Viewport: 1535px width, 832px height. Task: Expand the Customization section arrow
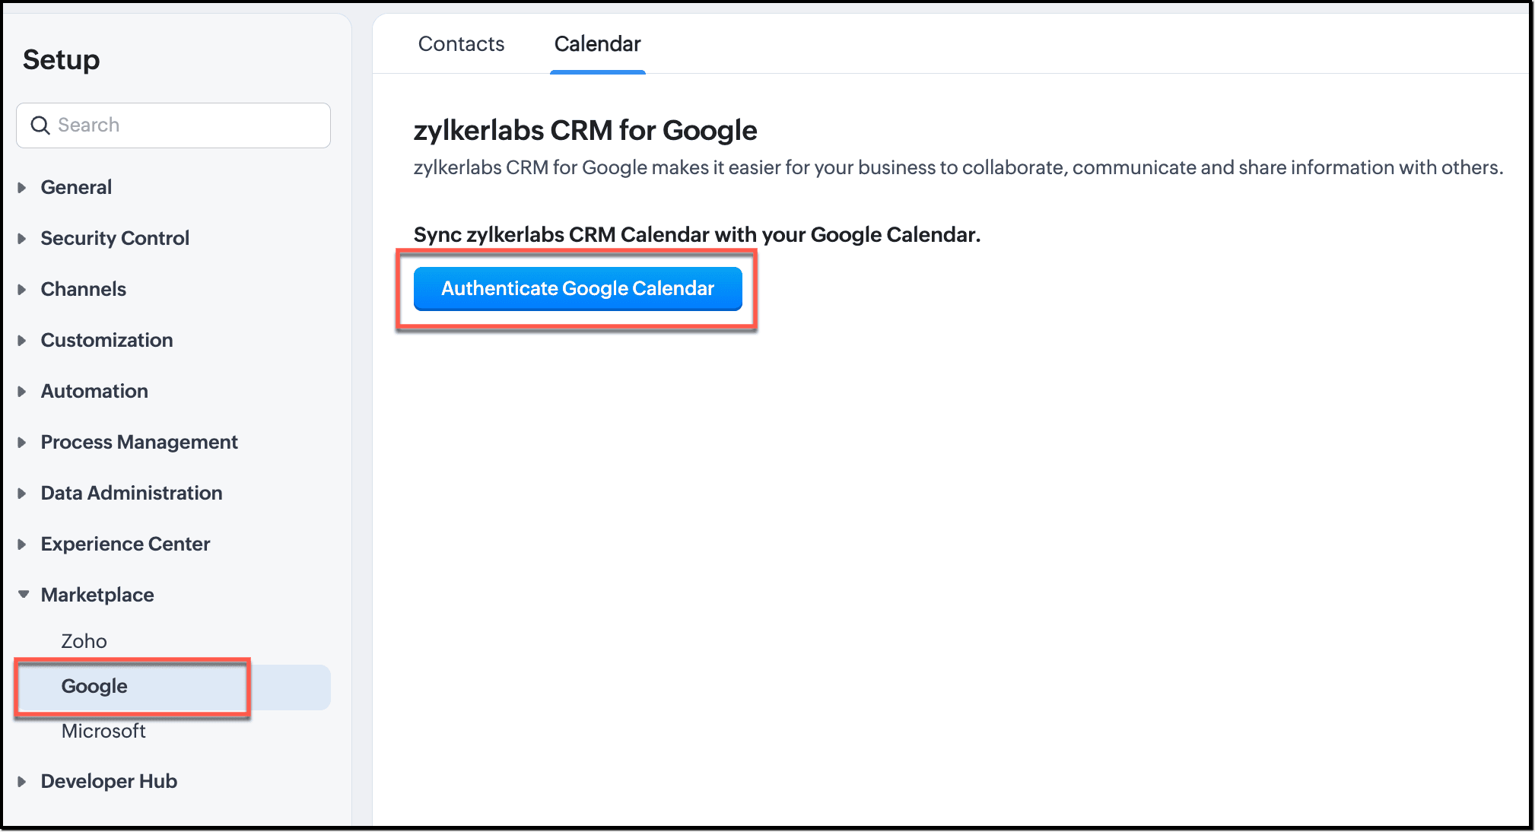coord(22,341)
